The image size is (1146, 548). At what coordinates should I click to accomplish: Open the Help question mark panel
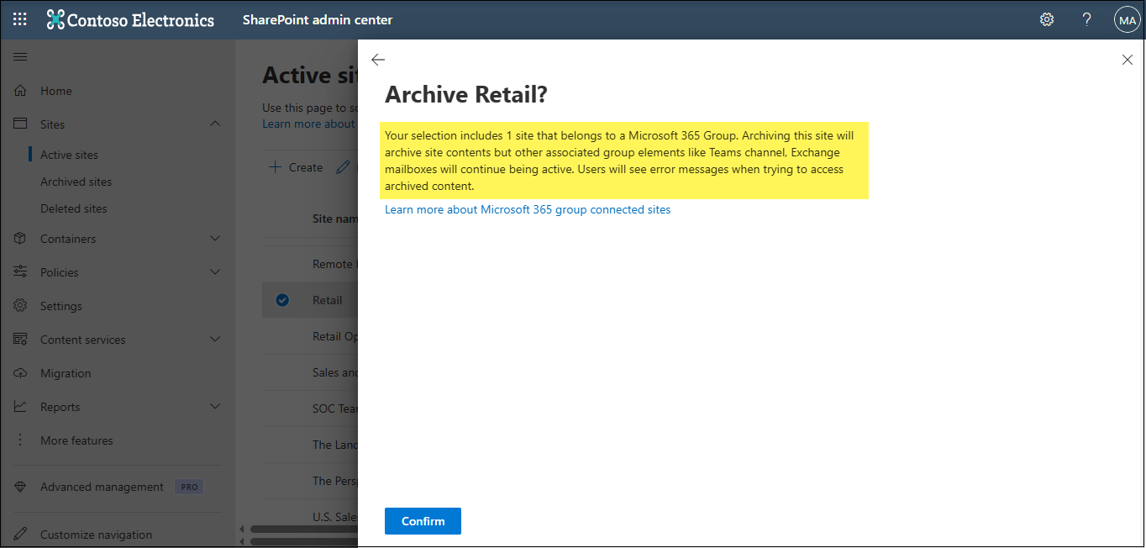click(1086, 18)
